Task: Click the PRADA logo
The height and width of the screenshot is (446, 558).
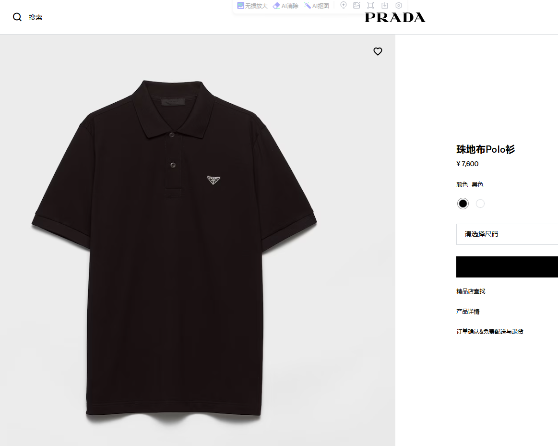Action: coord(395,17)
